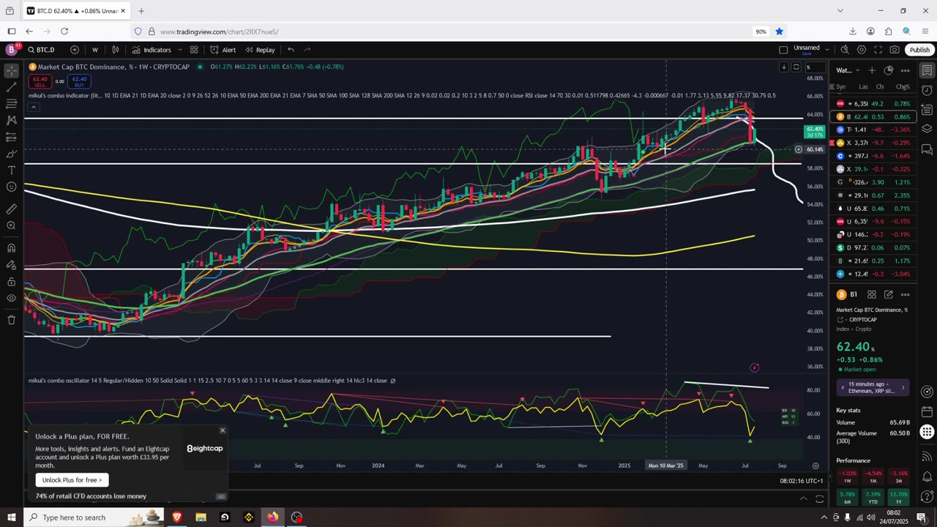
Task: Toggle the auto scale arrows button on the chart
Action: click(796, 67)
